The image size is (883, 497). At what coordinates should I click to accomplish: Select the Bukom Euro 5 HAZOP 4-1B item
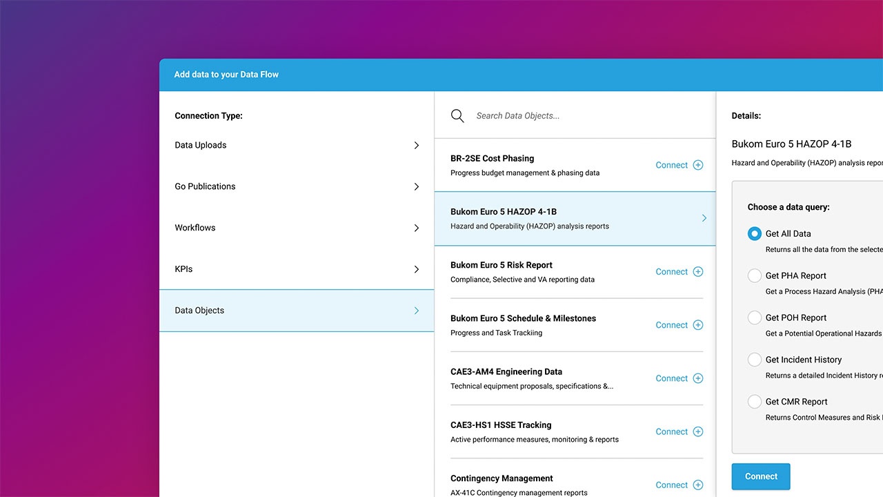[x=575, y=218]
